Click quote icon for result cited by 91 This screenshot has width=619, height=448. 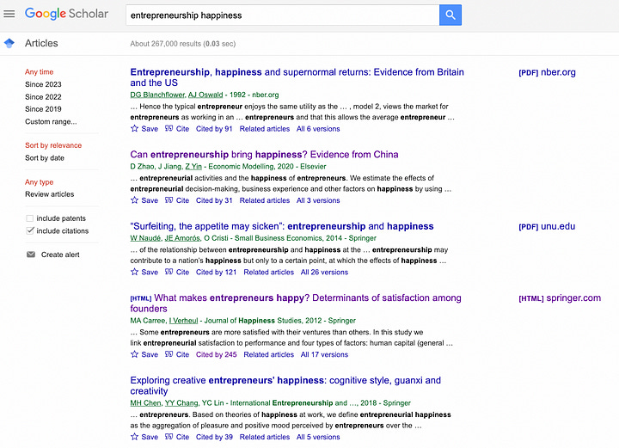[169, 128]
